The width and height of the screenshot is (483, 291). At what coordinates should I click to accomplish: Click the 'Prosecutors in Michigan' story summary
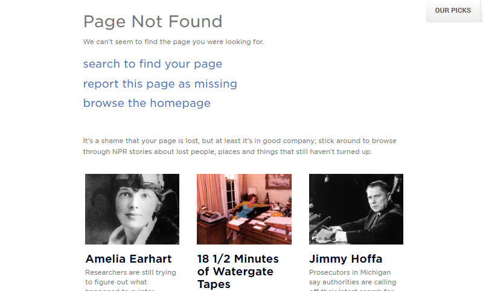(353, 280)
